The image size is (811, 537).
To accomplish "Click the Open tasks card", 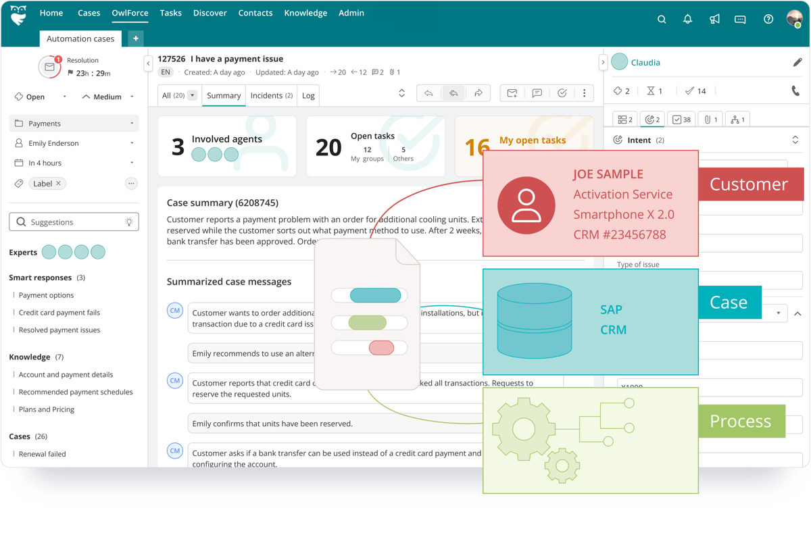I will click(x=375, y=147).
